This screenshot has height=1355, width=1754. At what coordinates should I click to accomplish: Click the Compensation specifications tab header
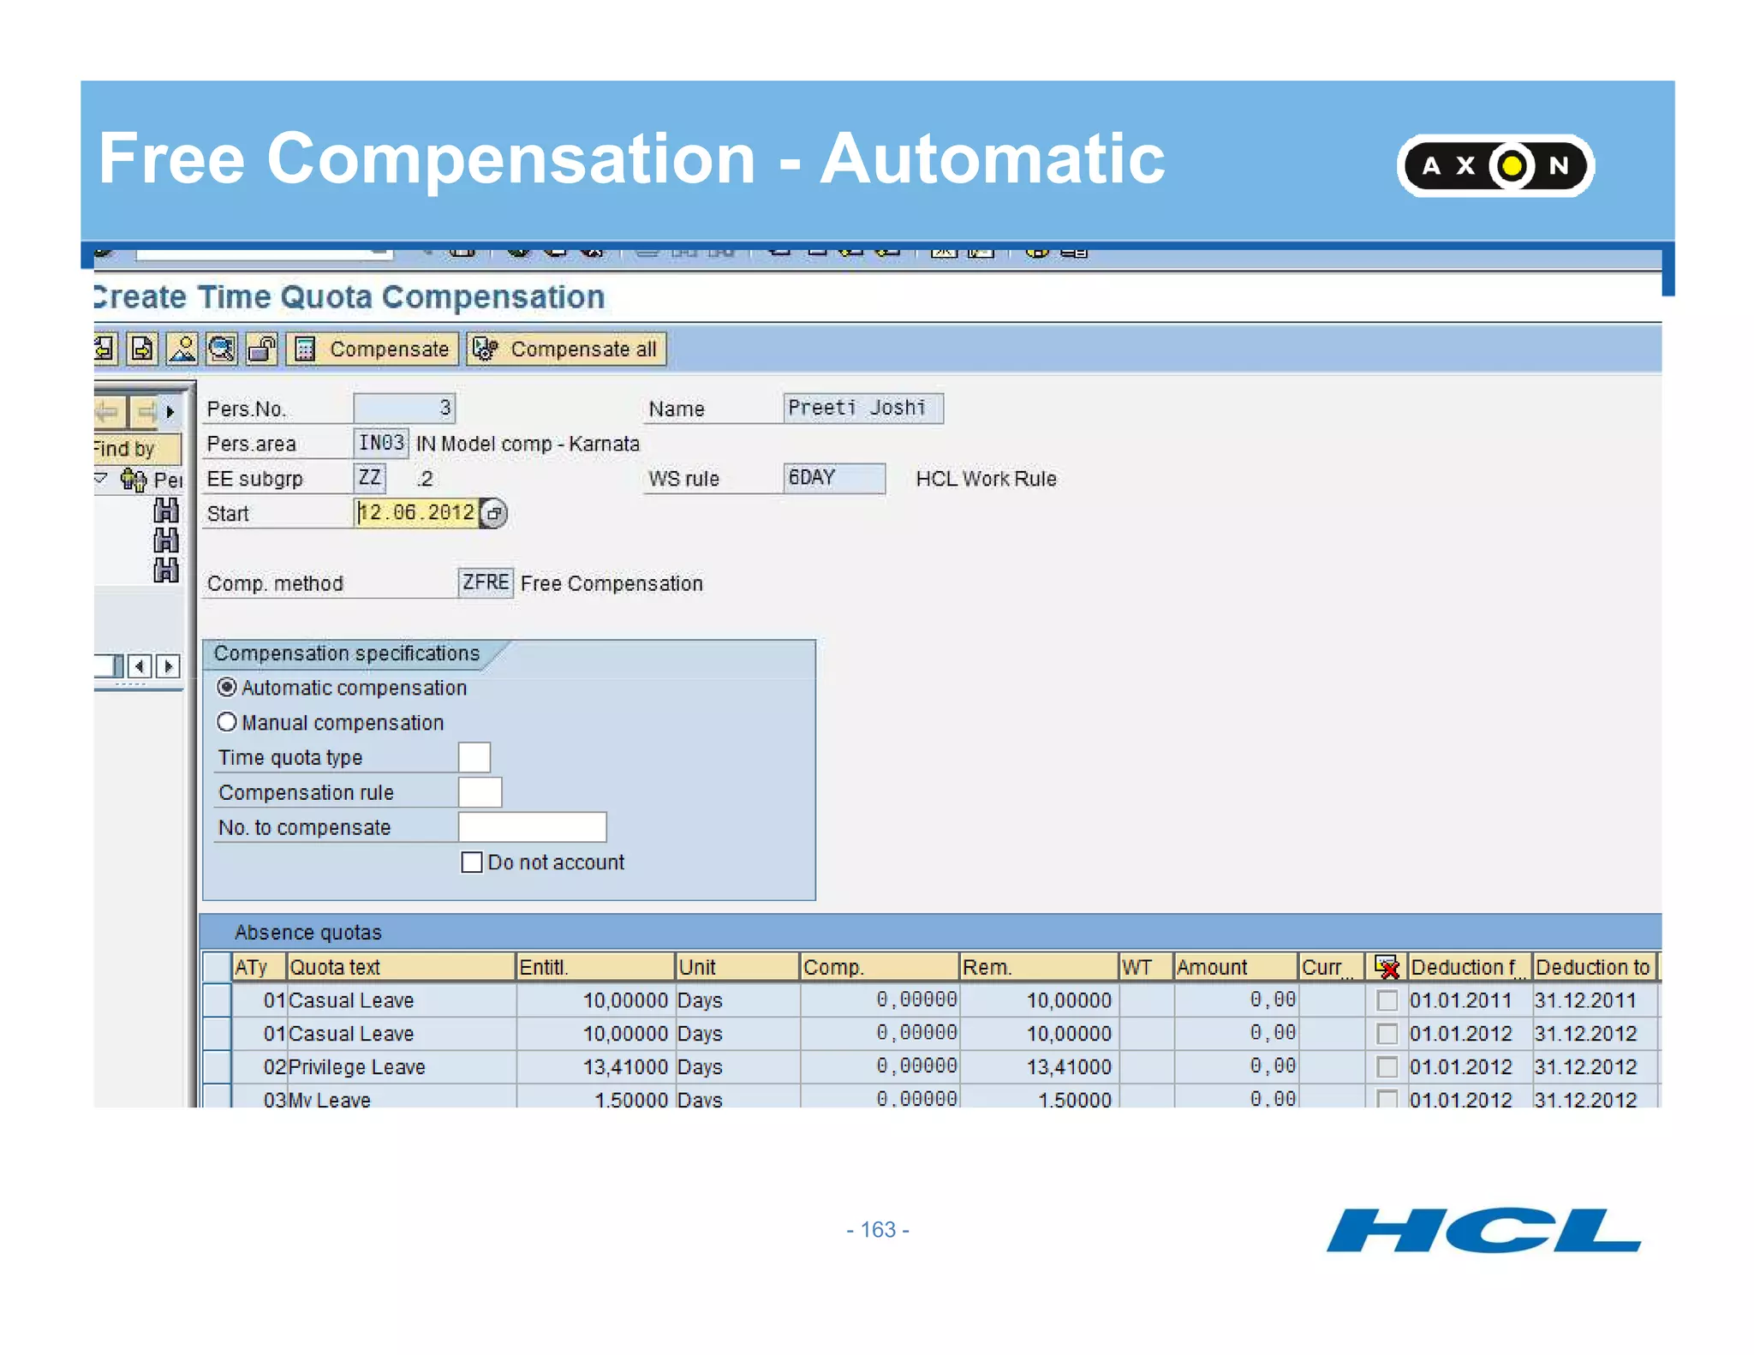tap(347, 653)
